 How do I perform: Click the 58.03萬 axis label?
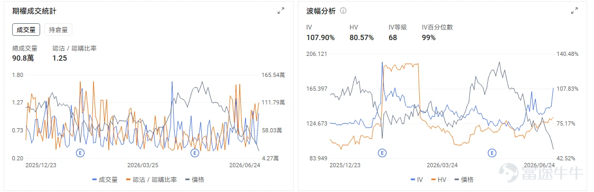pos(271,130)
